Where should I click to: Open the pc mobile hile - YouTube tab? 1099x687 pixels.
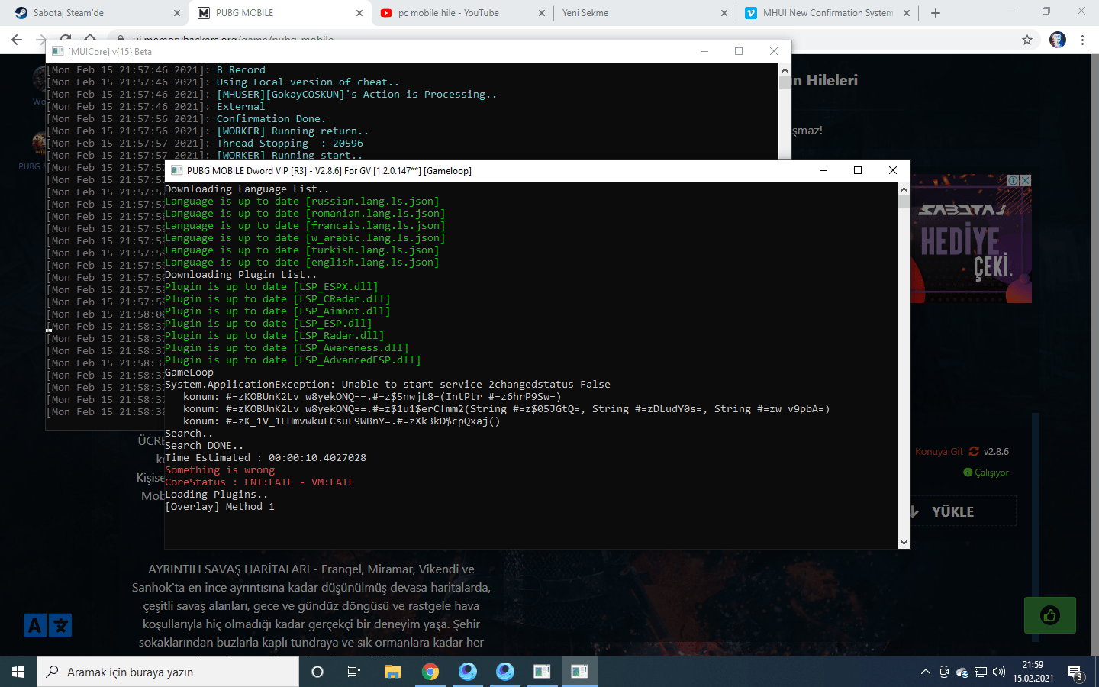click(461, 13)
